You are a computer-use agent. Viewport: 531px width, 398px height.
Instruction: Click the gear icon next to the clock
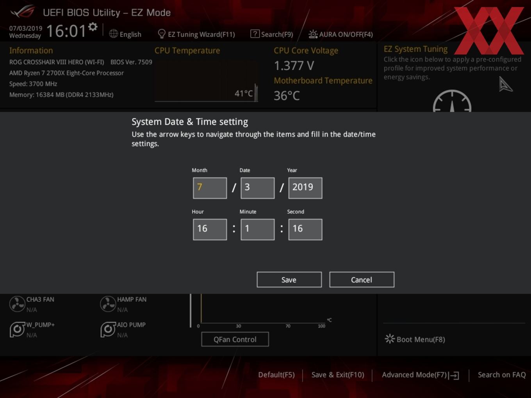coord(93,27)
